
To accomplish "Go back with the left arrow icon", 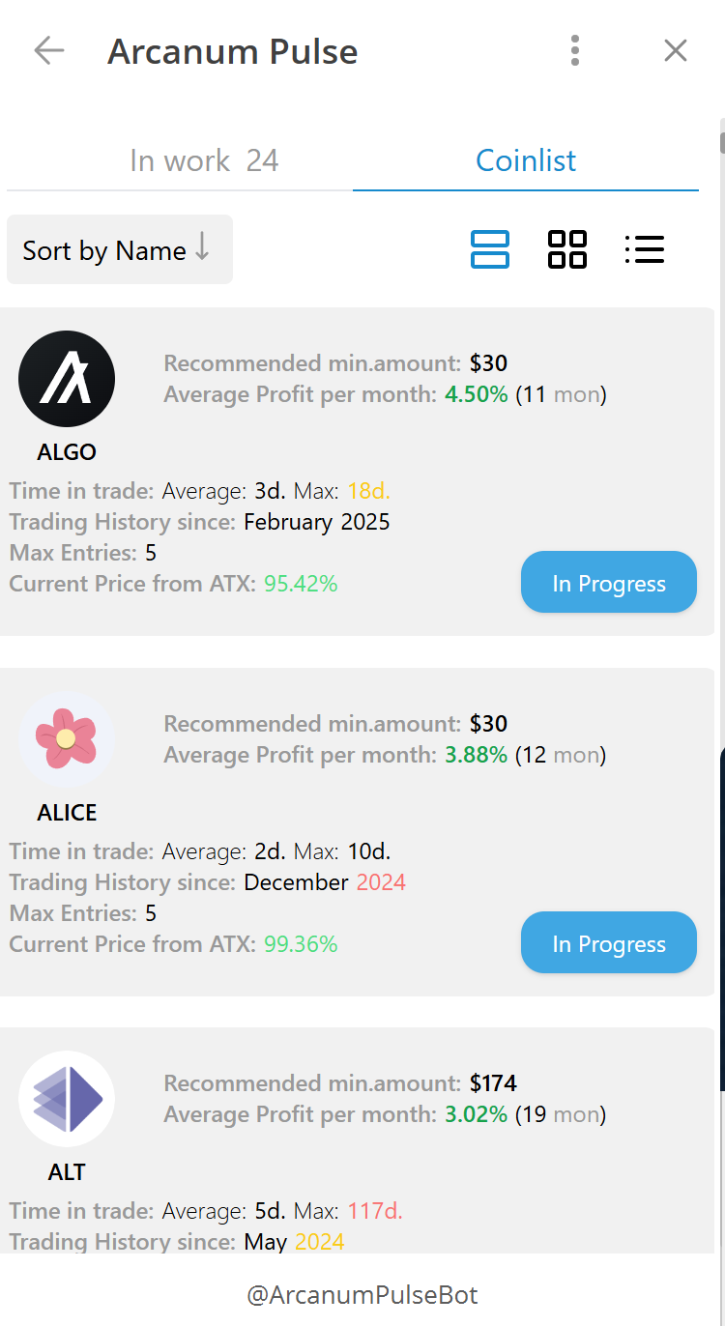I will coord(48,51).
